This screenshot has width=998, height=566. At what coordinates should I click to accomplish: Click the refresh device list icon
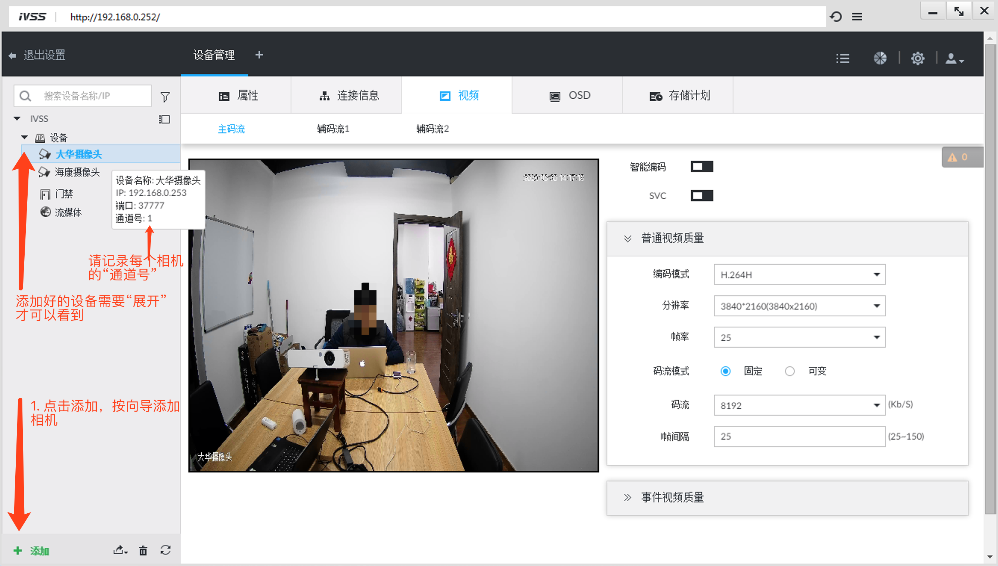[165, 550]
